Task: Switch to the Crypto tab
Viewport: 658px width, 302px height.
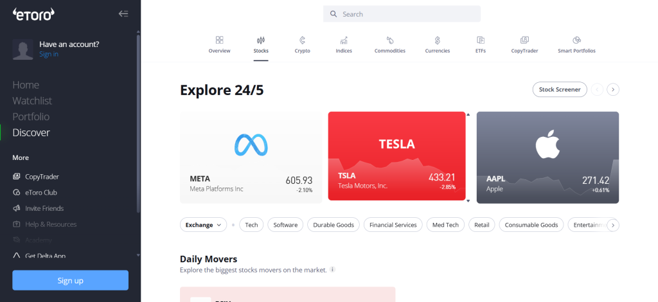Action: click(302, 45)
